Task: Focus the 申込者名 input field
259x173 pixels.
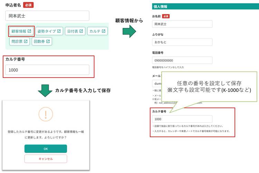Action: tap(47, 16)
